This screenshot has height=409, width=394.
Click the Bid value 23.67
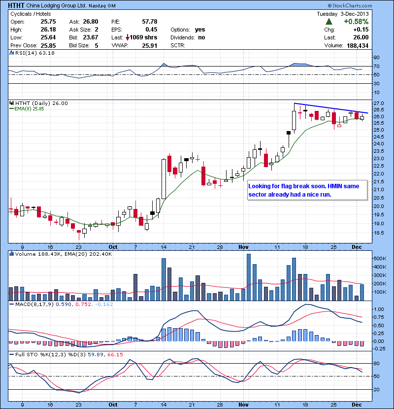pos(91,37)
